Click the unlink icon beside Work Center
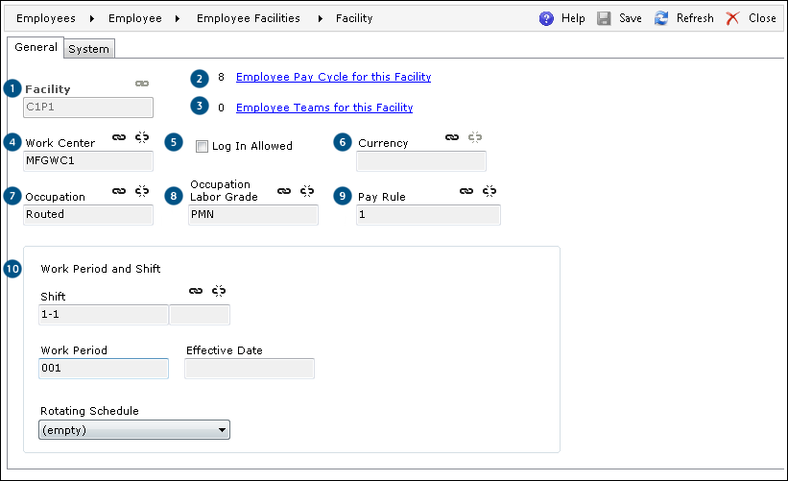 tap(142, 137)
